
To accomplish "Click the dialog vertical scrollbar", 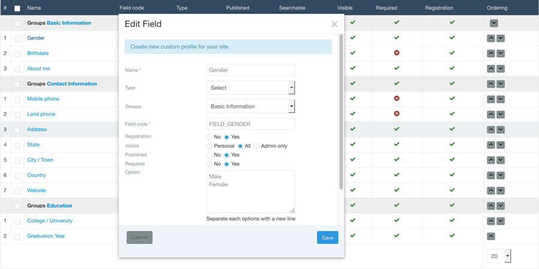I will click(341, 112).
